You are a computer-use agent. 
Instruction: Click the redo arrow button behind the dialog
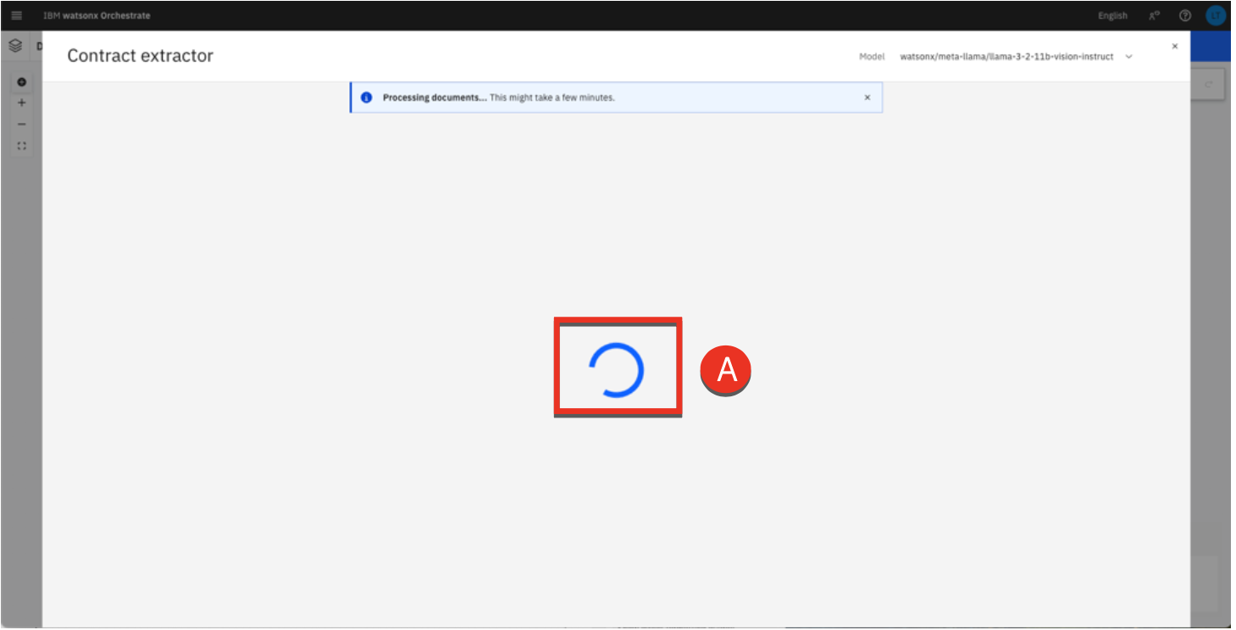tap(1207, 84)
